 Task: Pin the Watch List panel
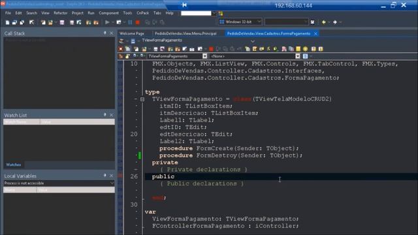(x=104, y=115)
